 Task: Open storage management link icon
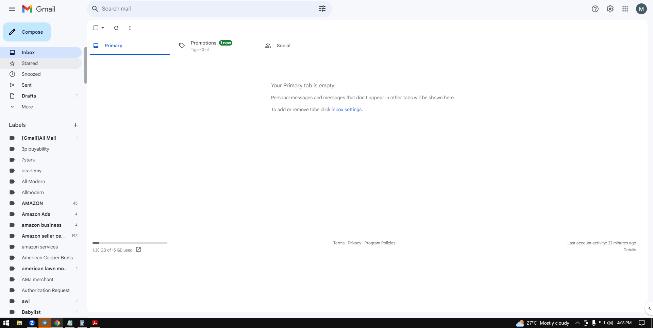(x=138, y=250)
